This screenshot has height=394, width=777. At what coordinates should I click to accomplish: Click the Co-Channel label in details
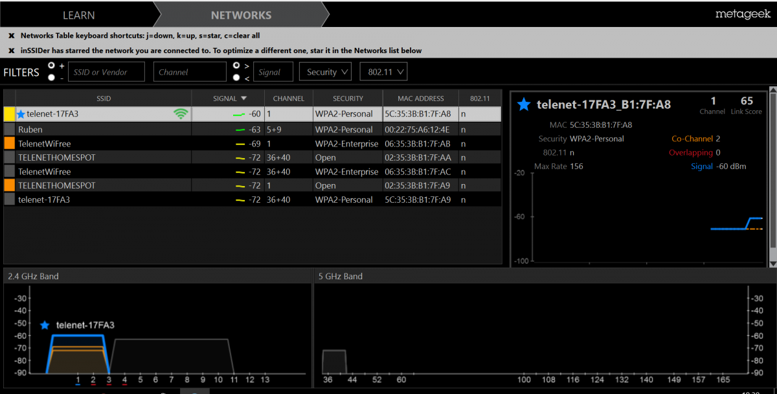click(692, 139)
